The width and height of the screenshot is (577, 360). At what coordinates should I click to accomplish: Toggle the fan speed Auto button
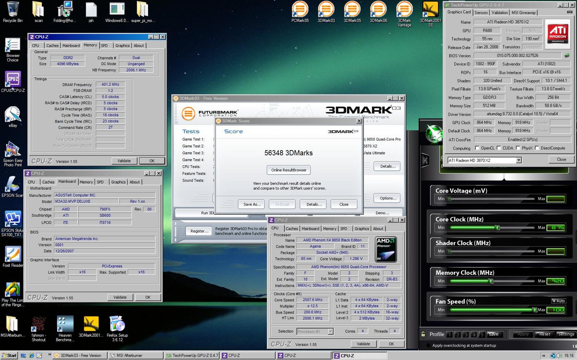pos(558,301)
